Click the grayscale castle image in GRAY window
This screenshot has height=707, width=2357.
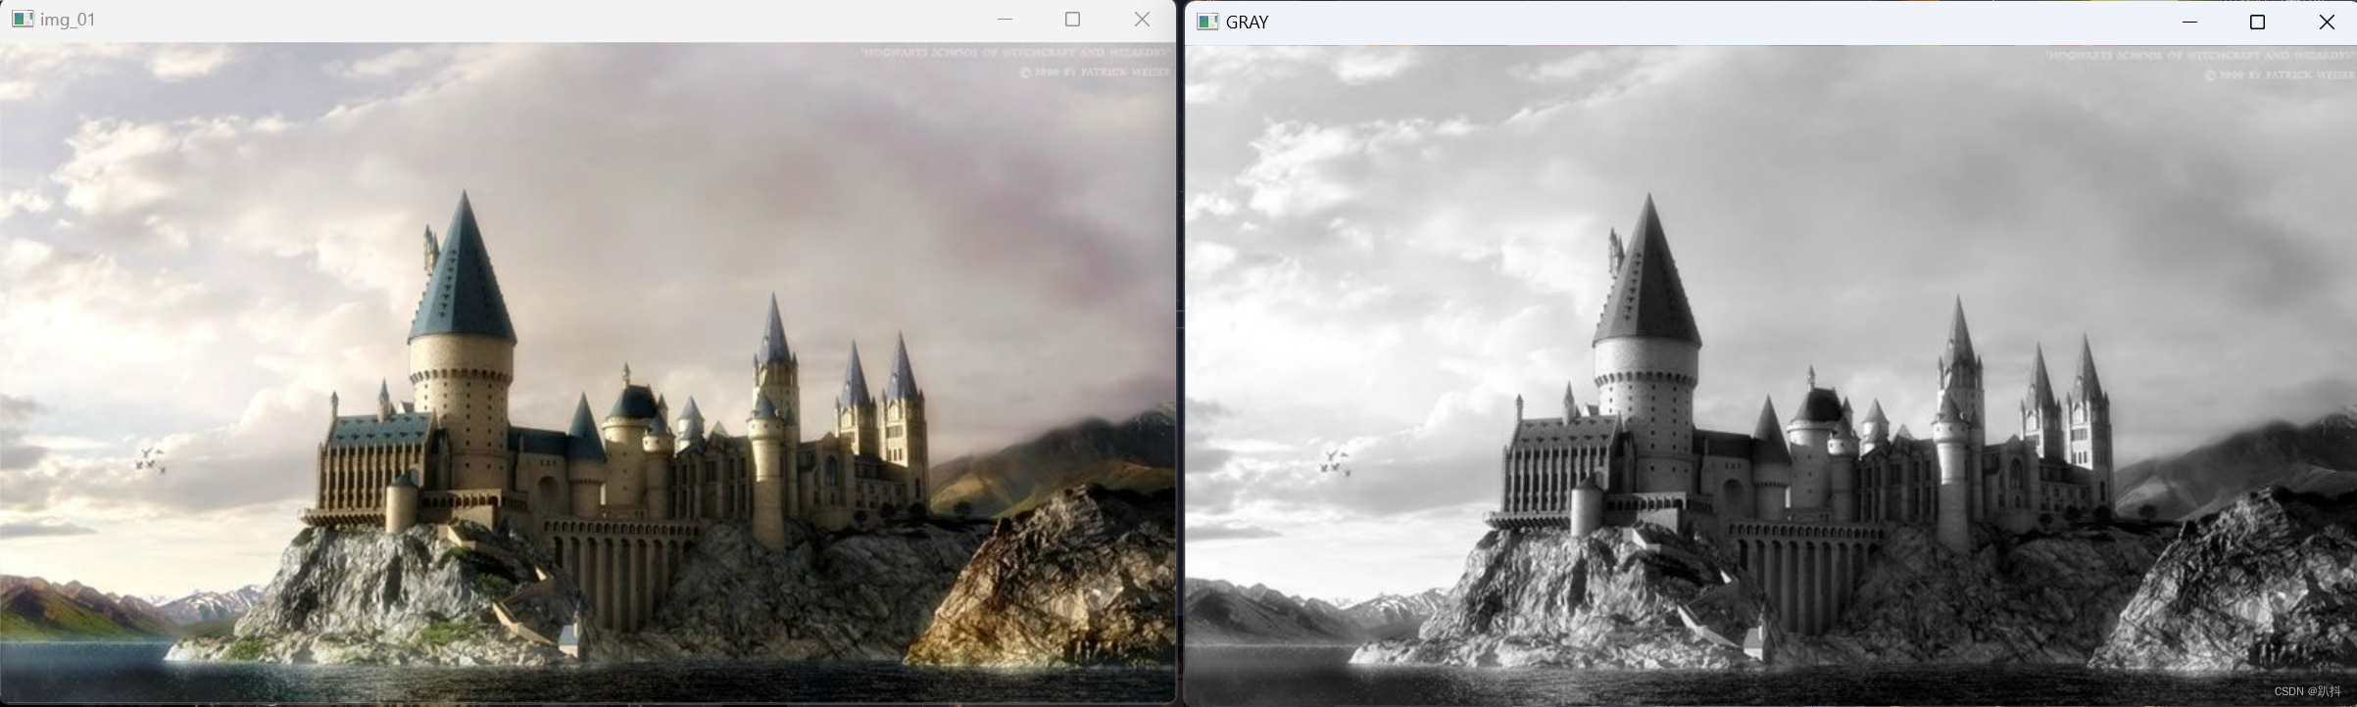(1771, 375)
